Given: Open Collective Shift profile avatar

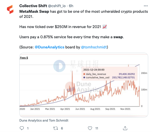Looking at the screenshot, I should [10, 9].
